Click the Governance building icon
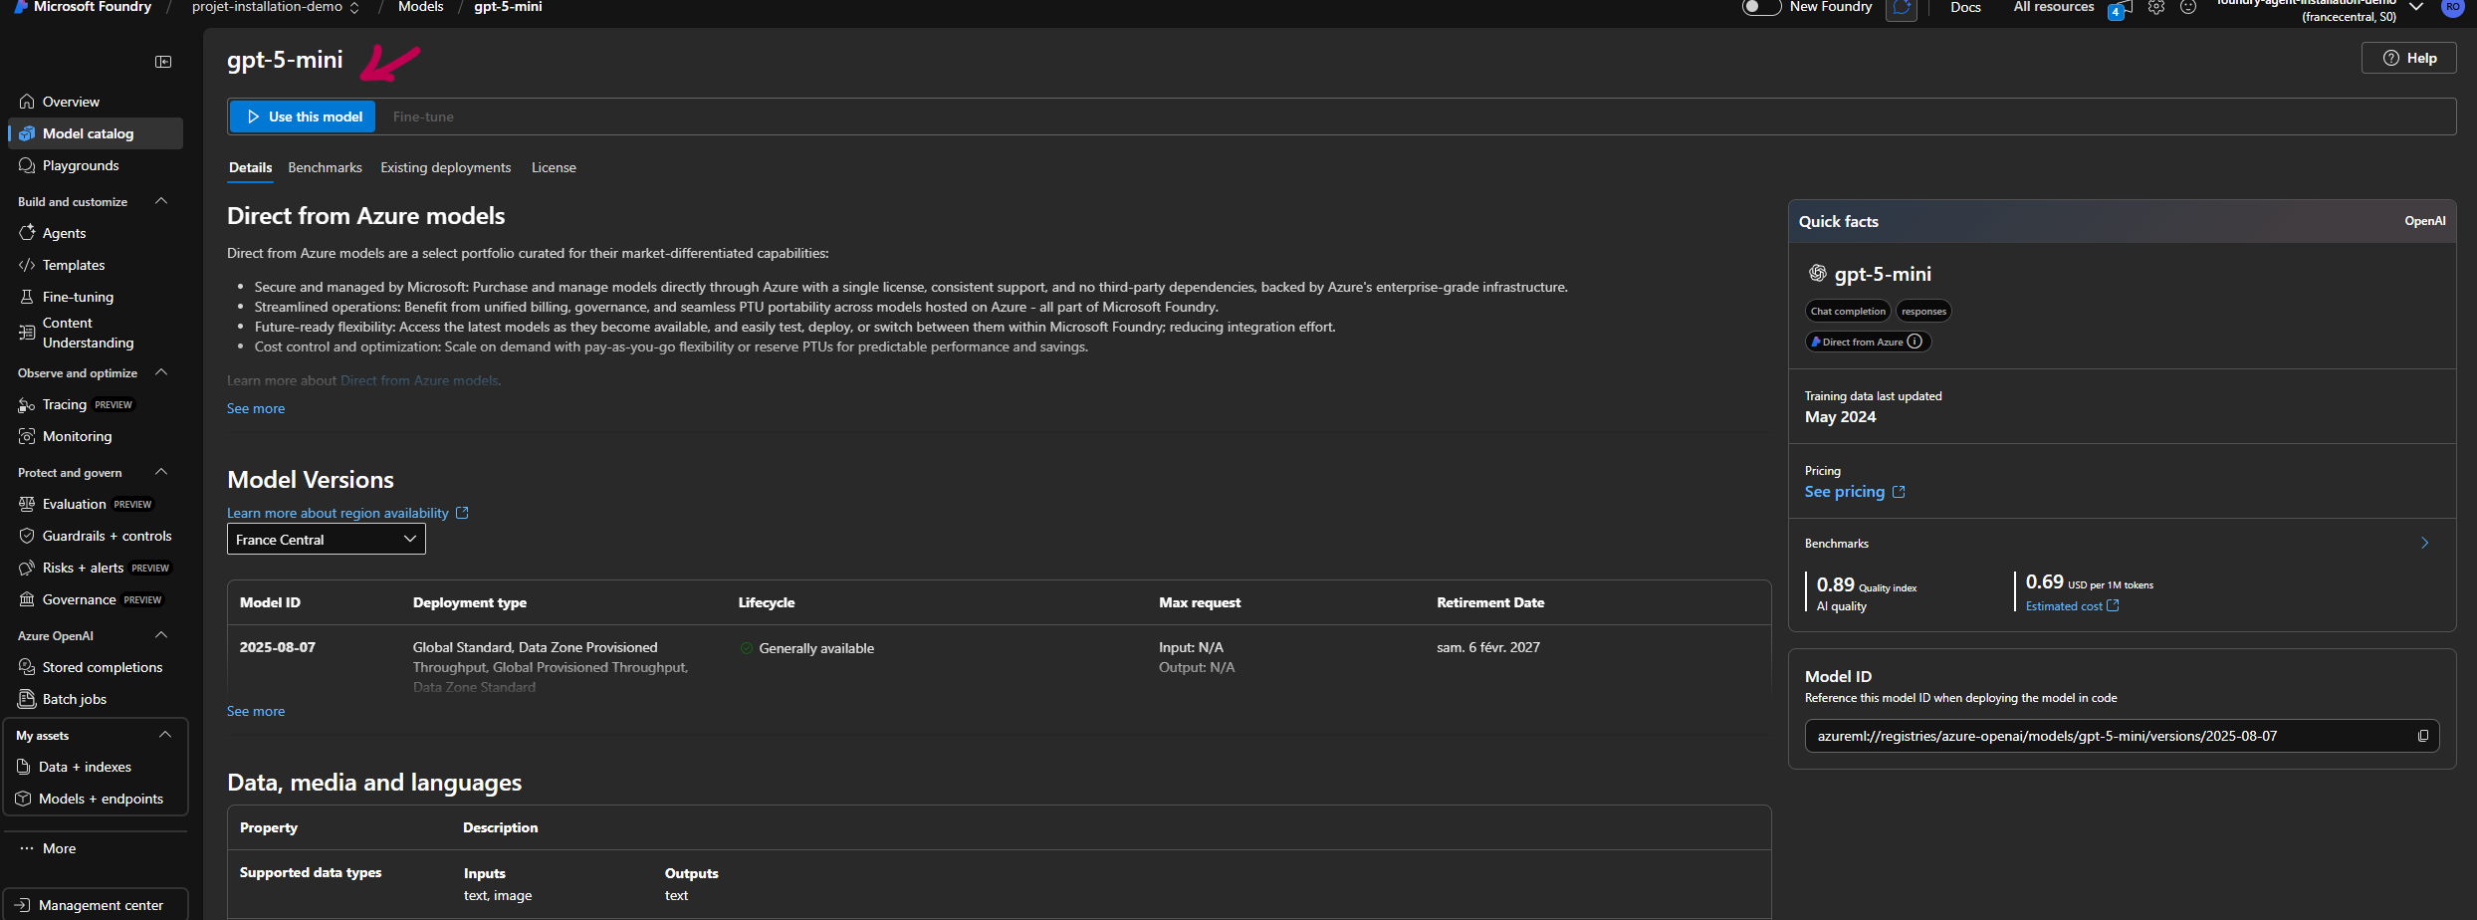The image size is (2477, 920). 27,599
